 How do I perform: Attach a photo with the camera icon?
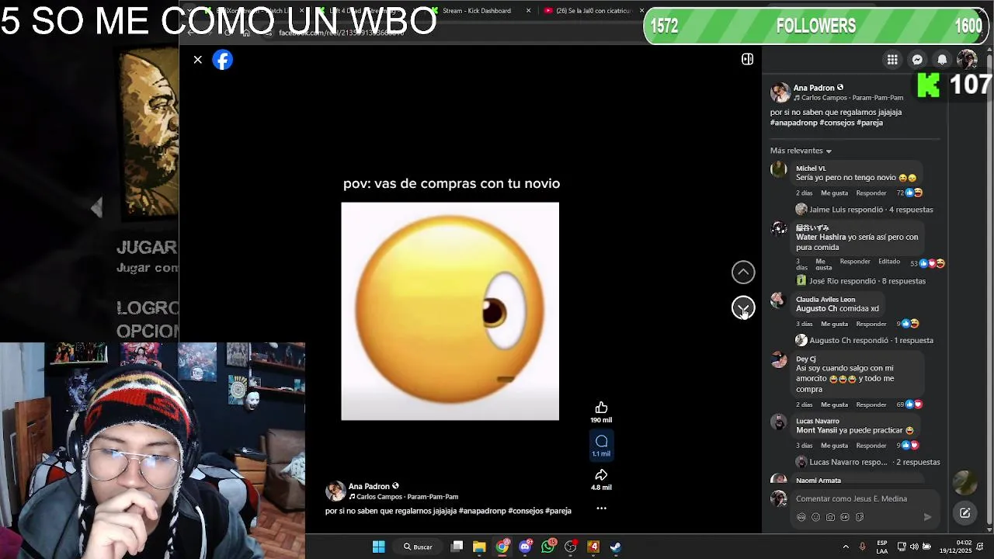pyautogui.click(x=830, y=517)
